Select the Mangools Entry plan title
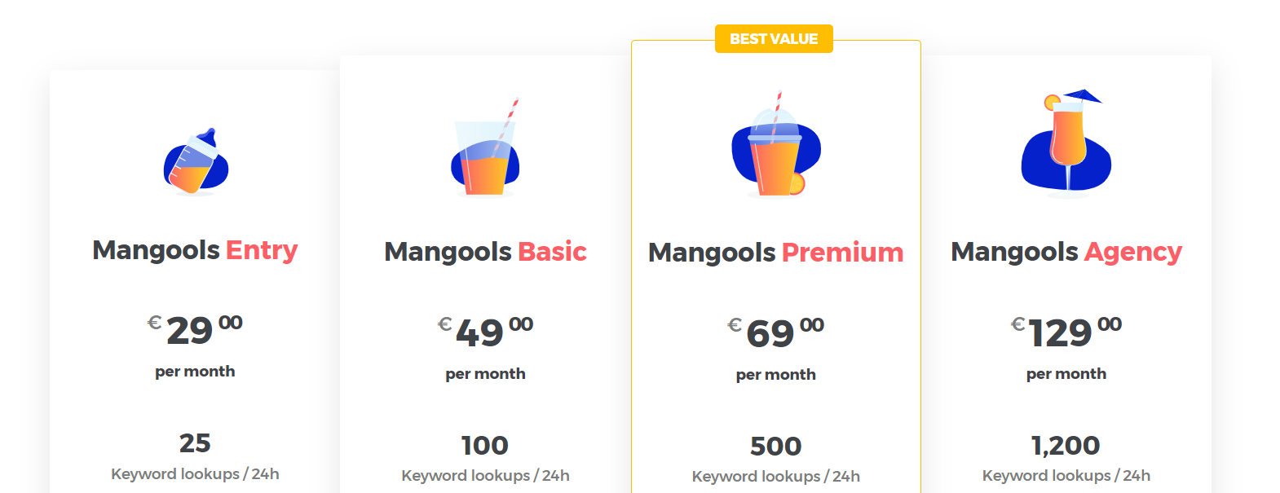Image resolution: width=1280 pixels, height=493 pixels. [x=195, y=249]
